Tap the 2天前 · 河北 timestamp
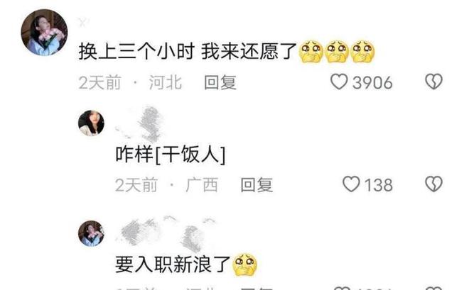This screenshot has width=469, height=290. pos(131,82)
